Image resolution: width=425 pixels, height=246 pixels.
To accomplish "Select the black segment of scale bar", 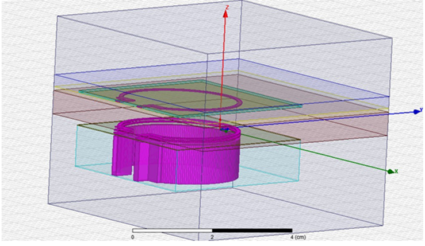I will [x=253, y=230].
